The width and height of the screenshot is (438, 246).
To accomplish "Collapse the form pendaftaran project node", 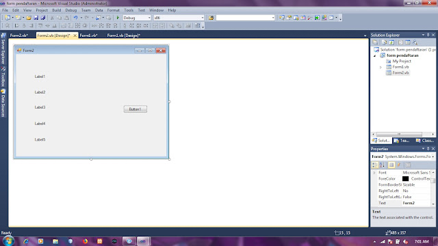I will pyautogui.click(x=375, y=55).
